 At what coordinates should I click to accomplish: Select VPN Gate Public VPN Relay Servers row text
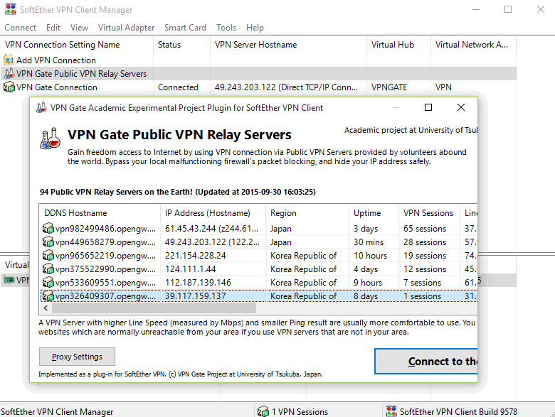pos(81,73)
